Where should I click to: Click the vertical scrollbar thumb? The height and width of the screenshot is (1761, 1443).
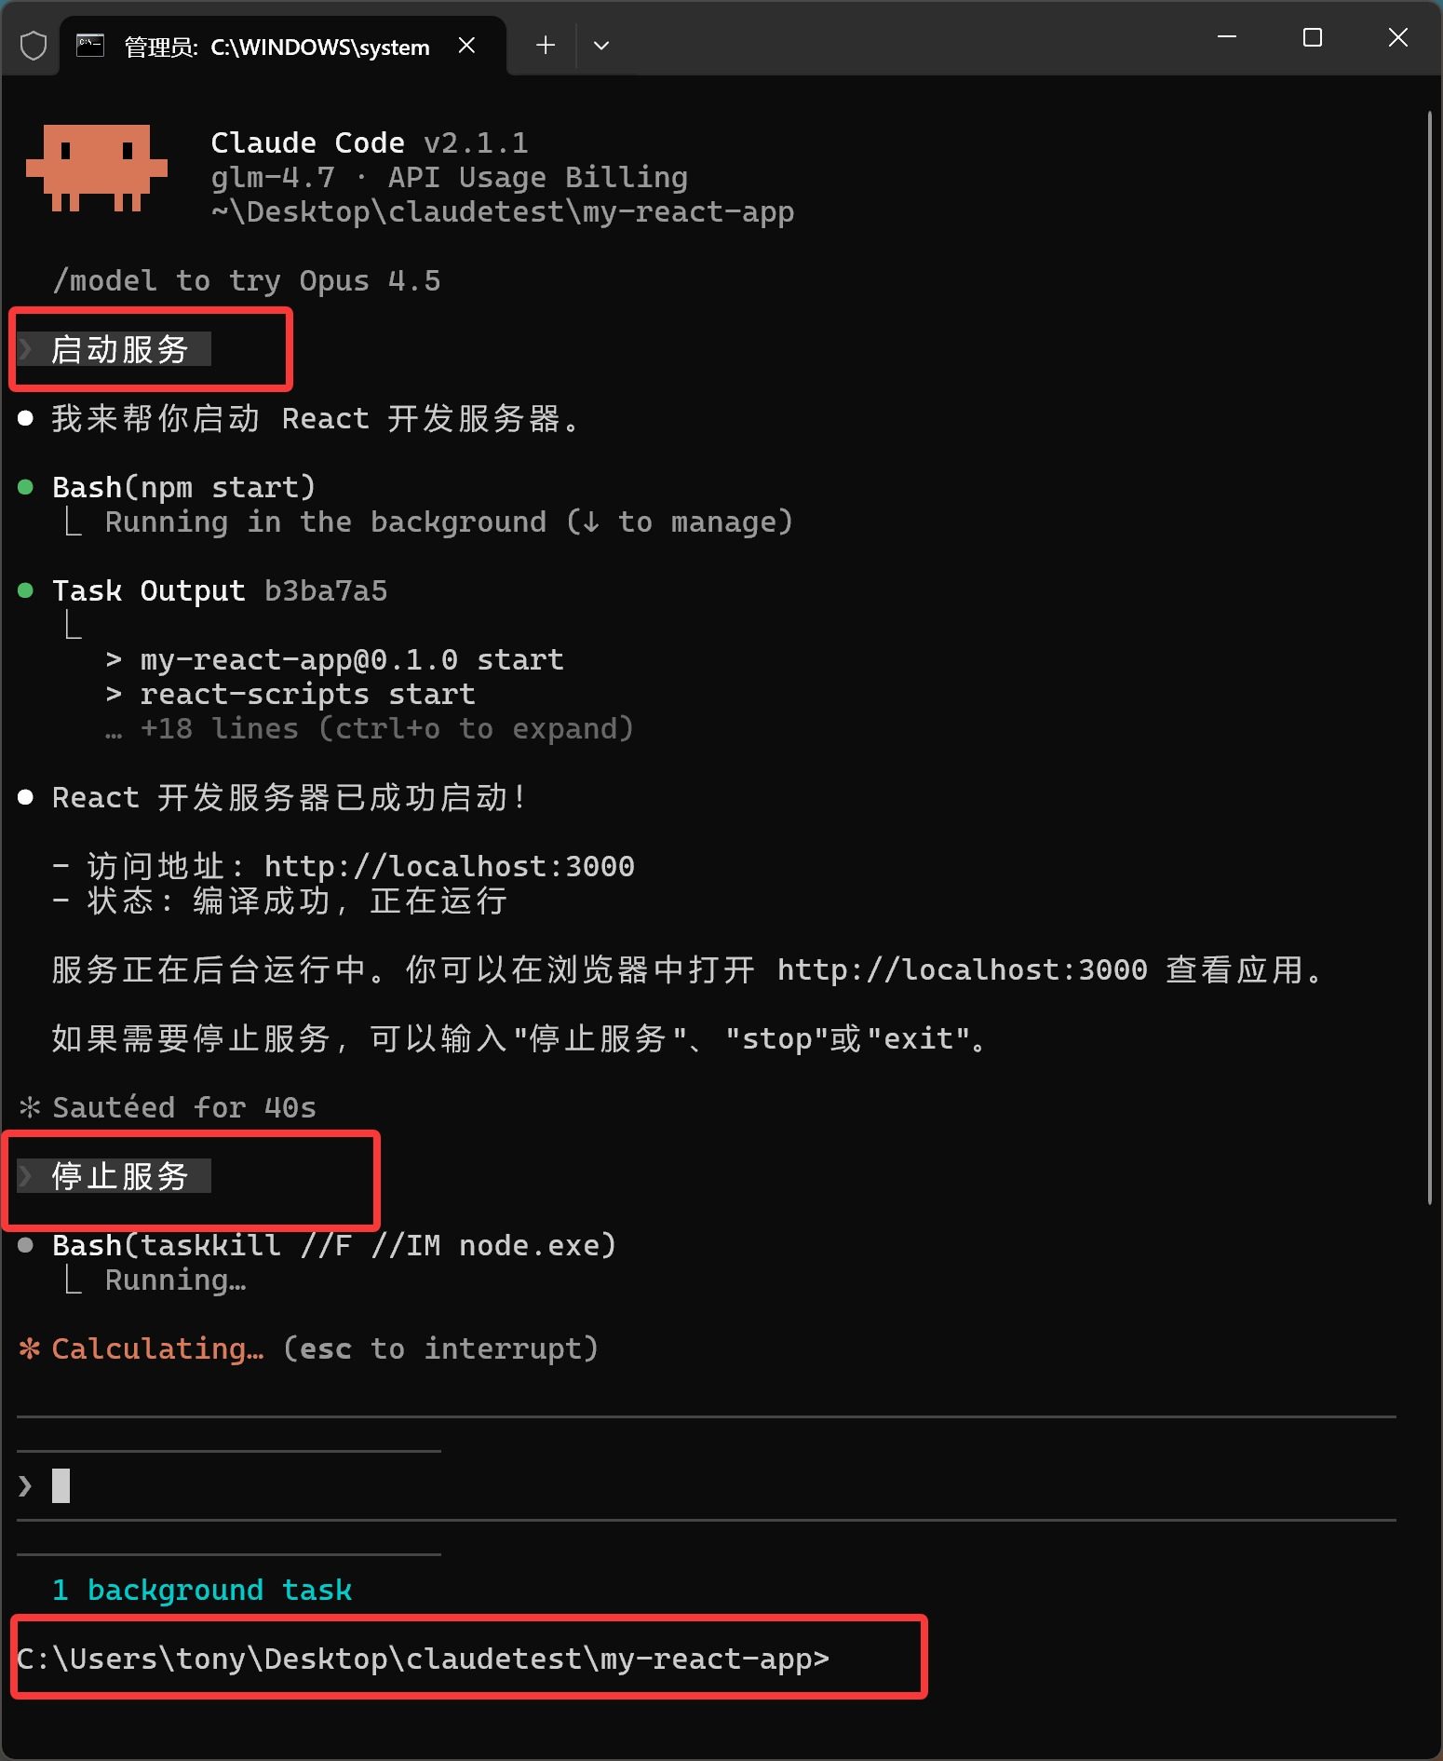pos(1430,658)
